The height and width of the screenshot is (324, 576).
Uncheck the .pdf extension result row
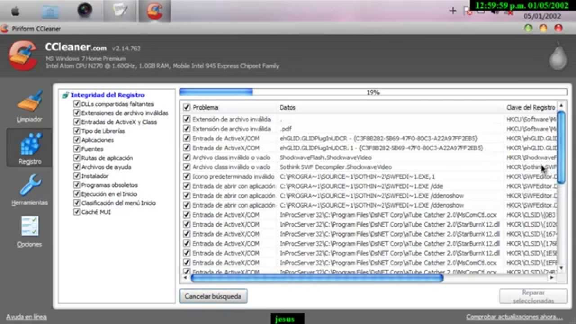[x=186, y=129]
